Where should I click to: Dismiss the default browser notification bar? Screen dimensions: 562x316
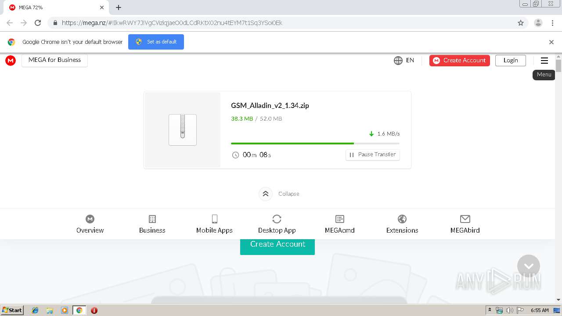coord(551,42)
